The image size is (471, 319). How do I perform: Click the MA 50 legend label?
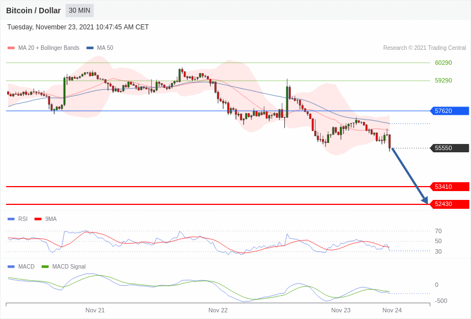tap(105, 48)
